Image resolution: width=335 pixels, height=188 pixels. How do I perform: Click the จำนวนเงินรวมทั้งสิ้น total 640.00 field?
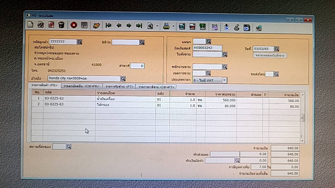pos(285,173)
